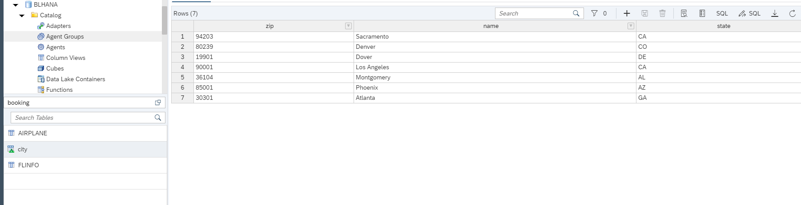Screen dimensions: 801x205
Task: Collapse the Catalog folder
Action: (x=22, y=16)
